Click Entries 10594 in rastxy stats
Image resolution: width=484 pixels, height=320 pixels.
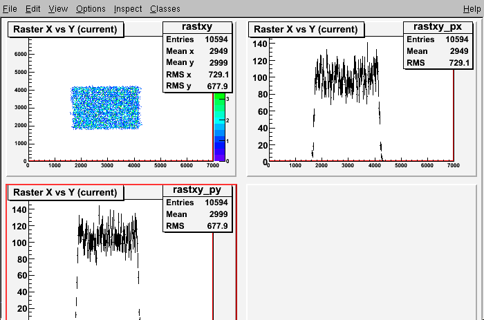(197, 39)
